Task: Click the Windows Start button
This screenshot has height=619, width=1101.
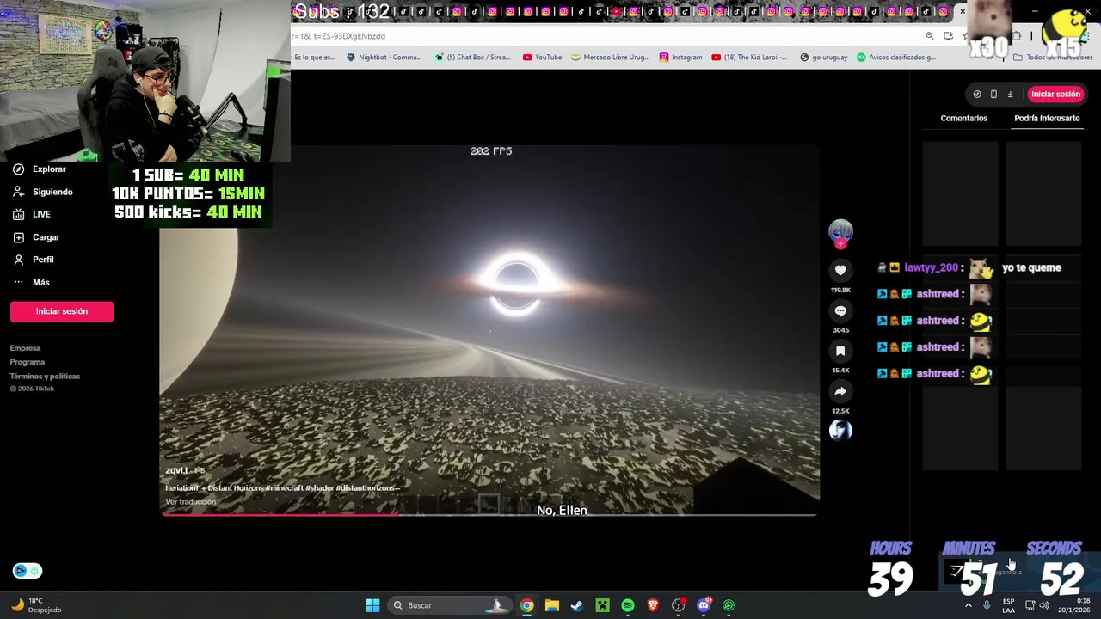Action: pyautogui.click(x=372, y=605)
